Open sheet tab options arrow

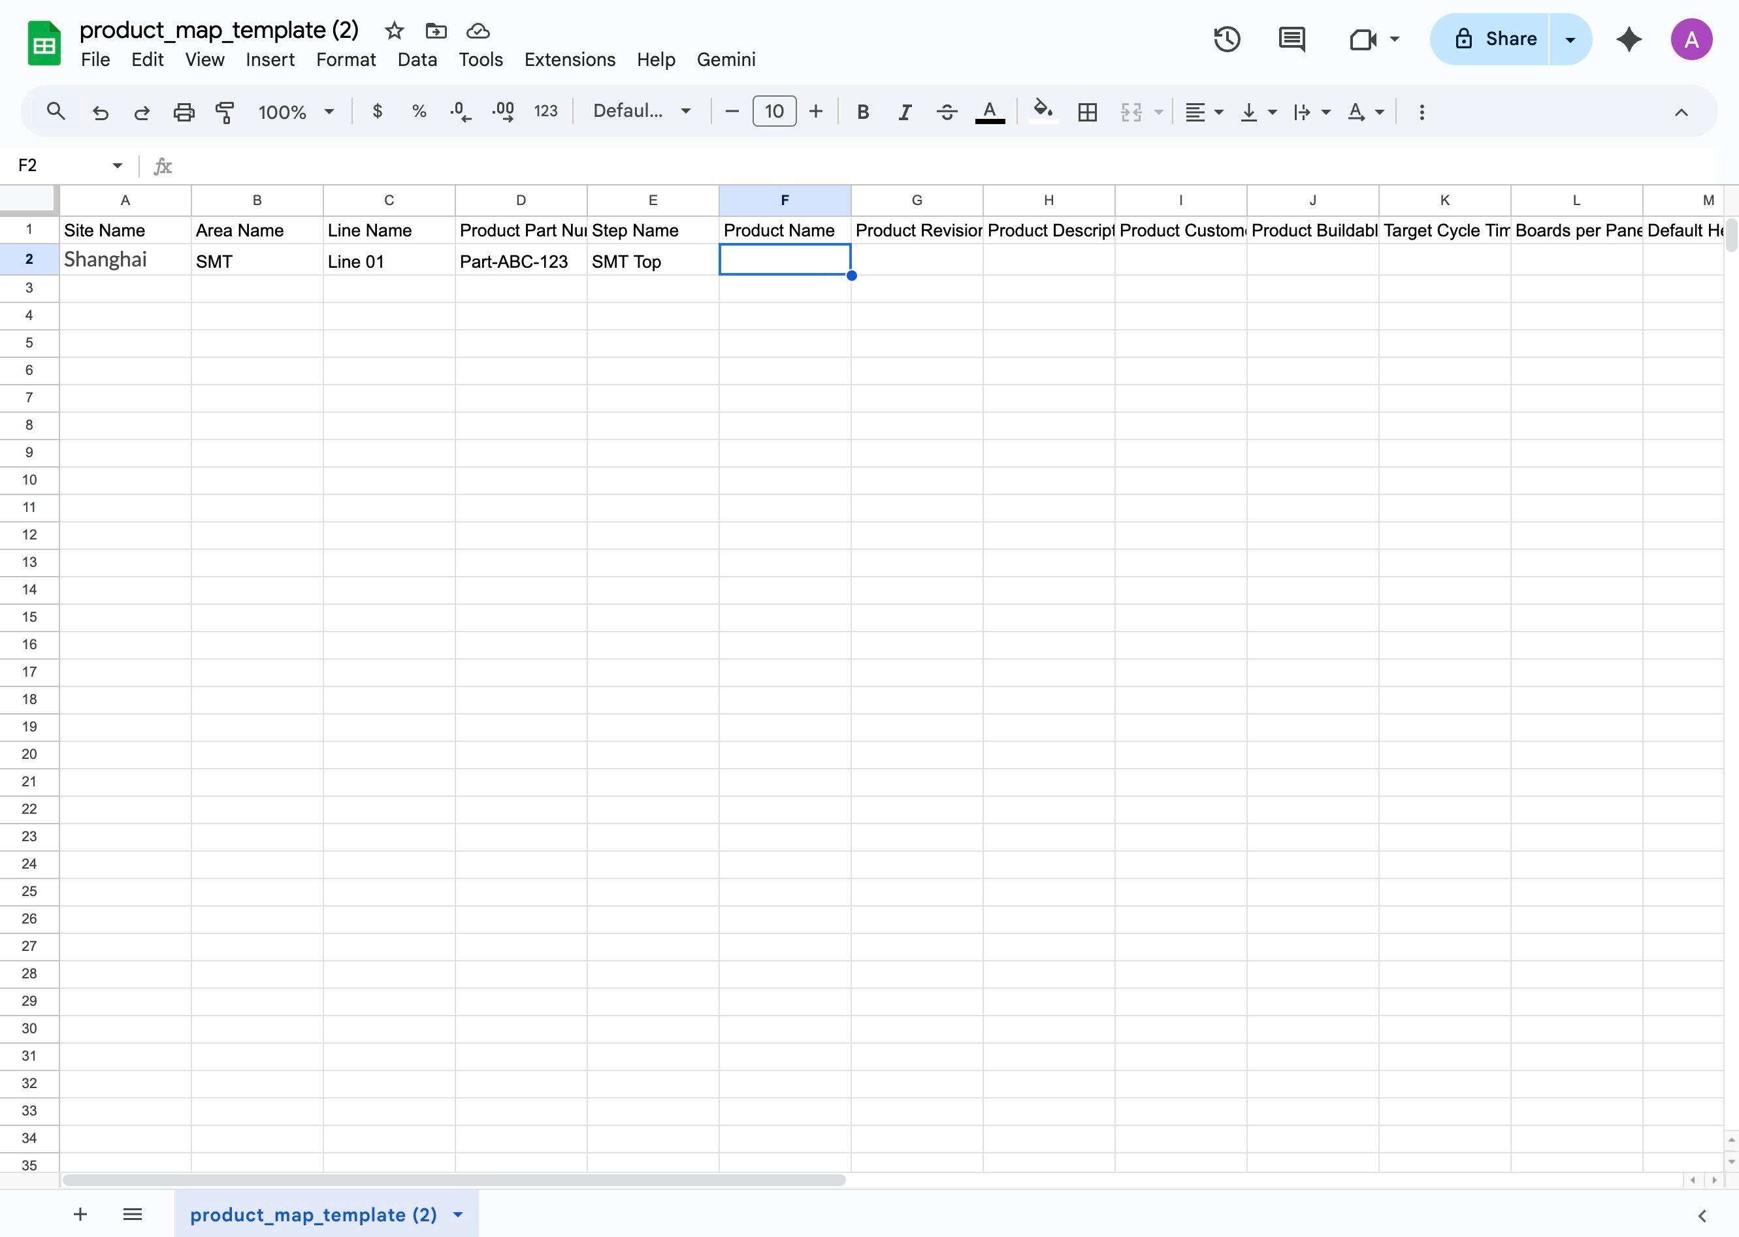pyautogui.click(x=458, y=1214)
